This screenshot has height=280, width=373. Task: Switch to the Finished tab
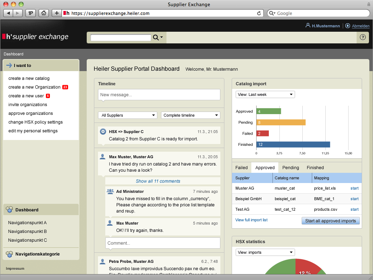pyautogui.click(x=315, y=168)
